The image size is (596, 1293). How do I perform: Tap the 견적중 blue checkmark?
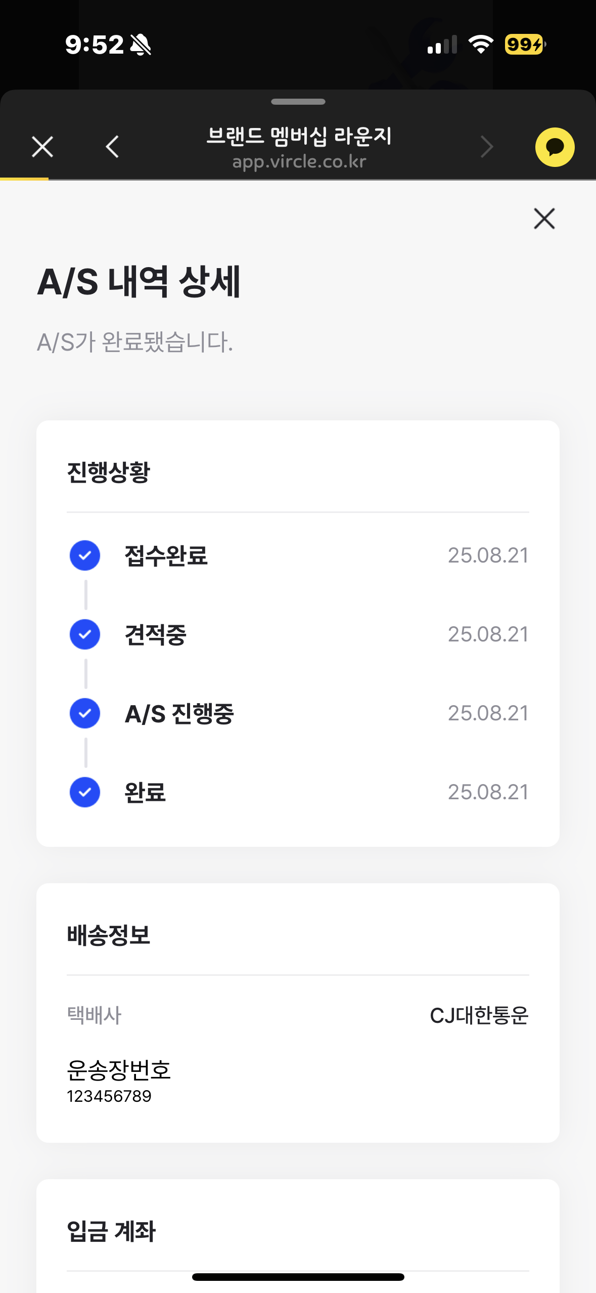(85, 634)
